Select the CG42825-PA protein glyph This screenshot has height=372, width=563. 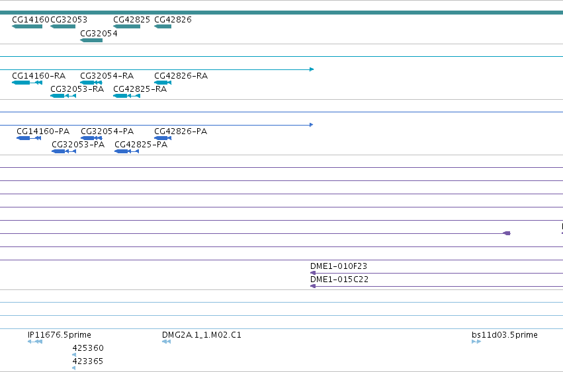click(127, 151)
